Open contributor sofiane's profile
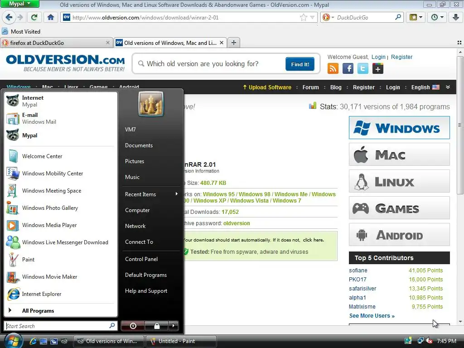The width and height of the screenshot is (464, 348). click(x=358, y=271)
